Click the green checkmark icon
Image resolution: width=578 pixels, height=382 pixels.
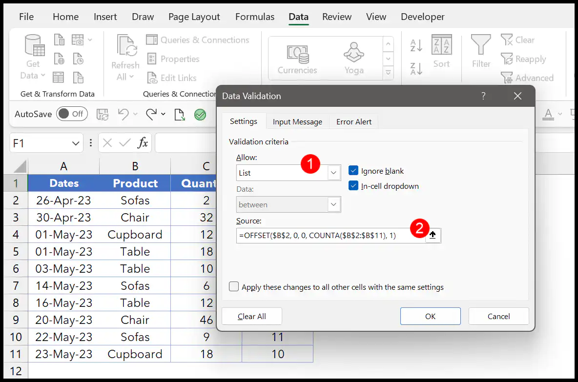(x=200, y=115)
